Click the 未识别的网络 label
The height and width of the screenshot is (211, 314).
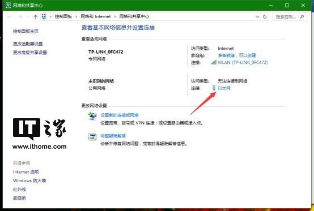point(101,81)
